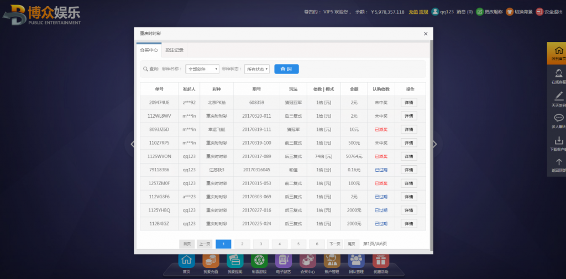The height and width of the screenshot is (279, 566).
Task: Switch to the 投注记录 tab
Action: point(175,50)
